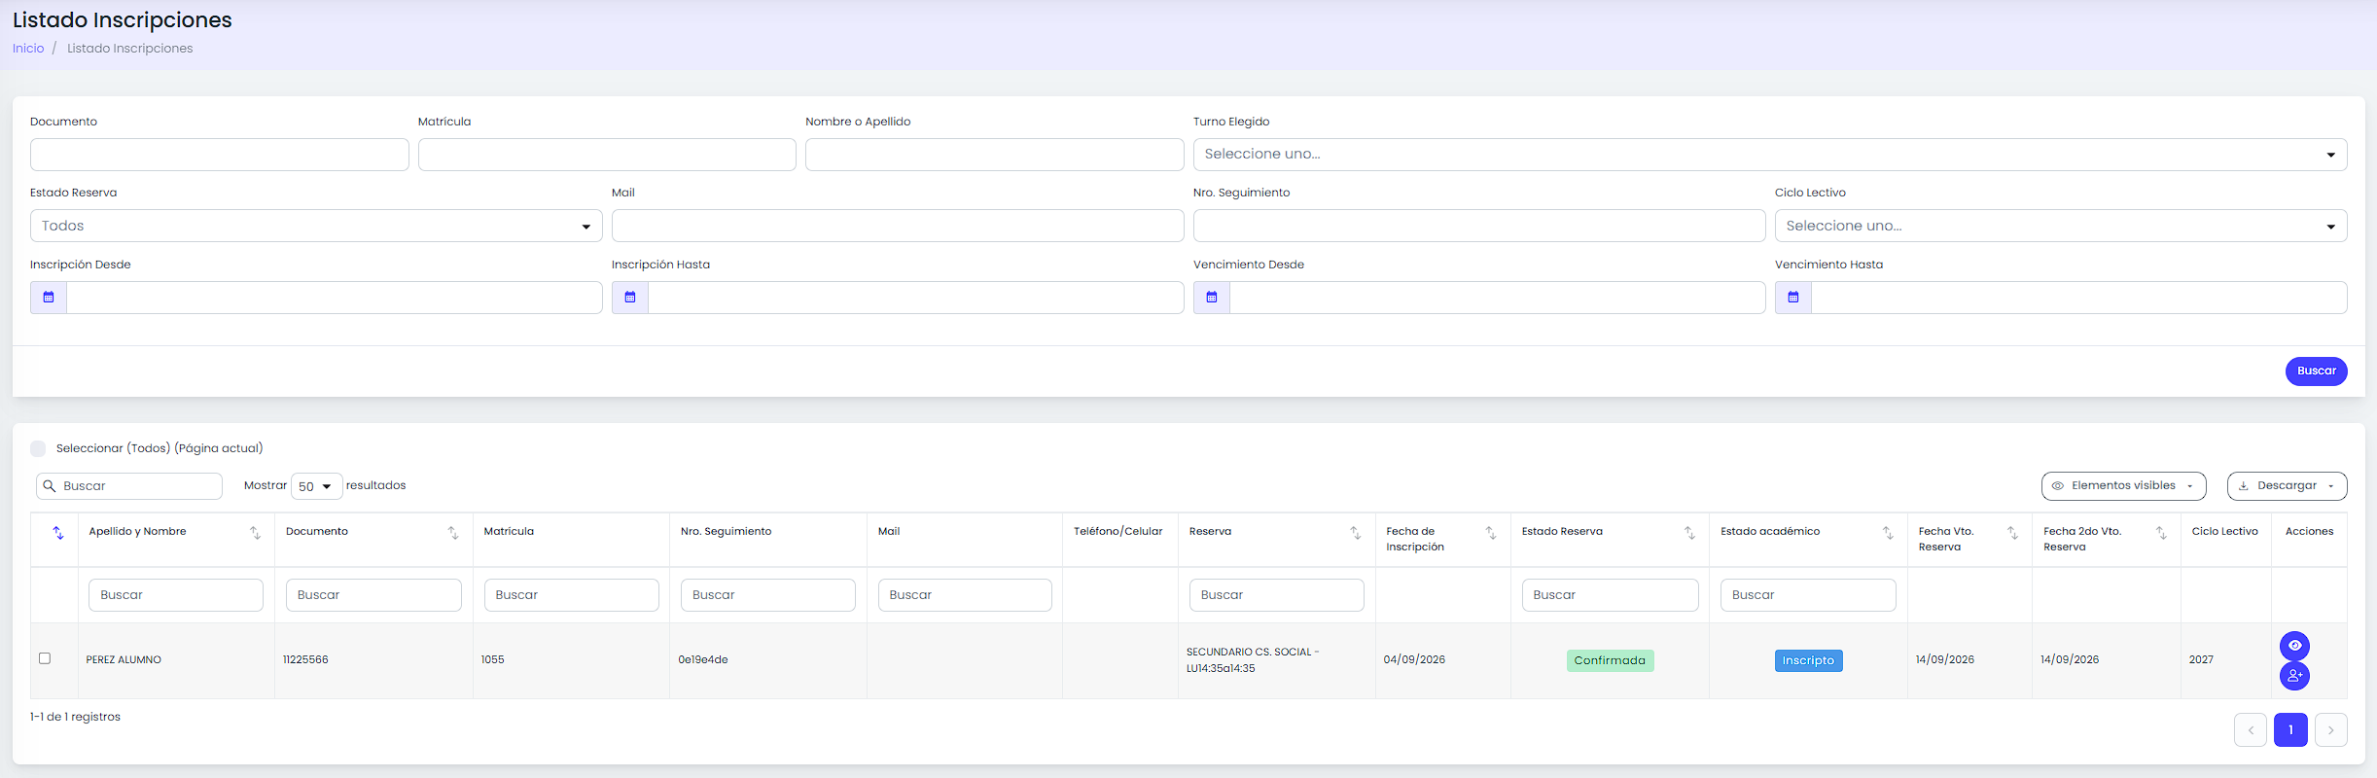Image resolution: width=2377 pixels, height=778 pixels.
Task: Click the Inscripto status badge
Action: [1808, 660]
